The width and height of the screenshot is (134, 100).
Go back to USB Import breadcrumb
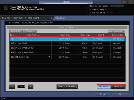tap(40, 18)
